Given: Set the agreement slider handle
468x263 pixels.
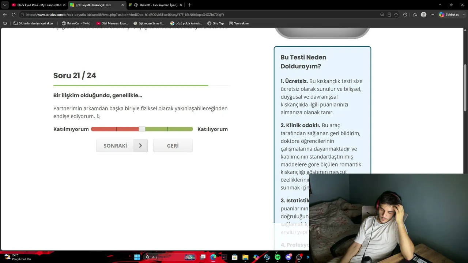Looking at the screenshot, I should click(x=142, y=129).
